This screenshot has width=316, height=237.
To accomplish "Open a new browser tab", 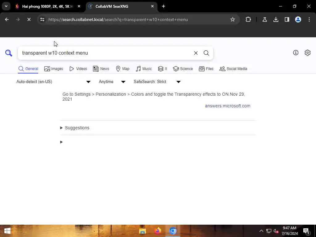I will click(x=164, y=6).
